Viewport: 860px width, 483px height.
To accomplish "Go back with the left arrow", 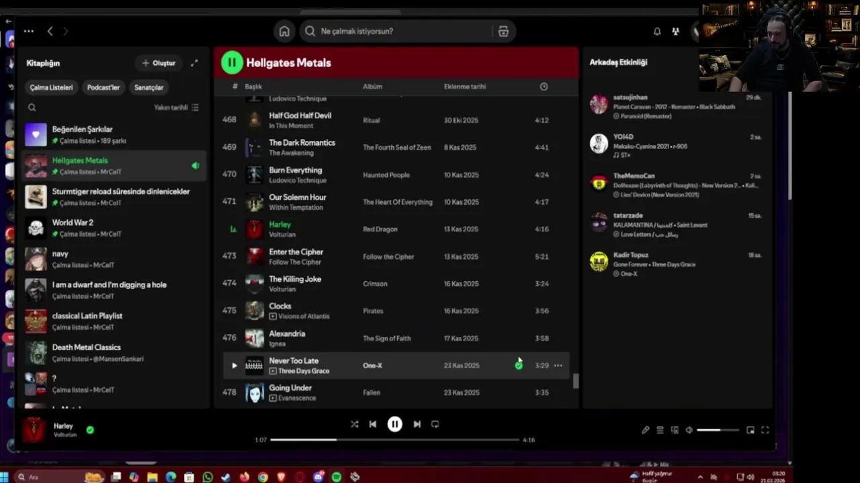I will tap(50, 31).
